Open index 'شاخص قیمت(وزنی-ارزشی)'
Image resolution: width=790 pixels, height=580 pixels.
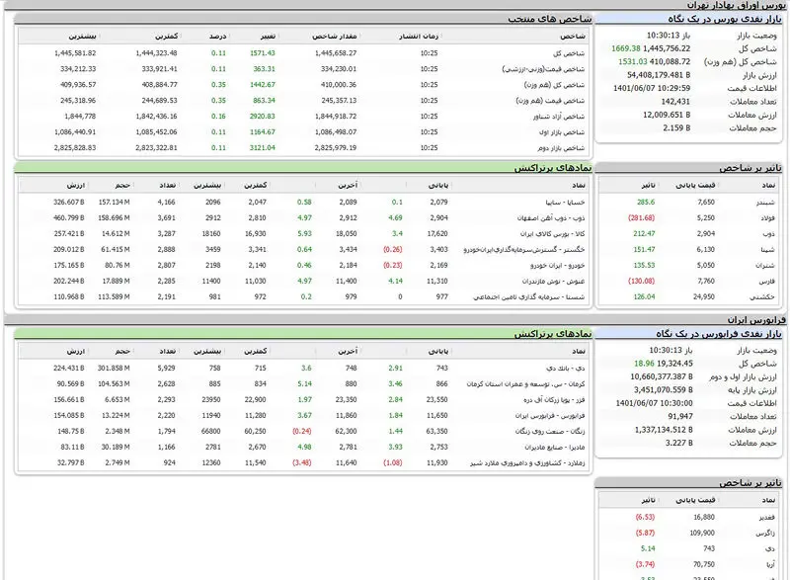[543, 69]
